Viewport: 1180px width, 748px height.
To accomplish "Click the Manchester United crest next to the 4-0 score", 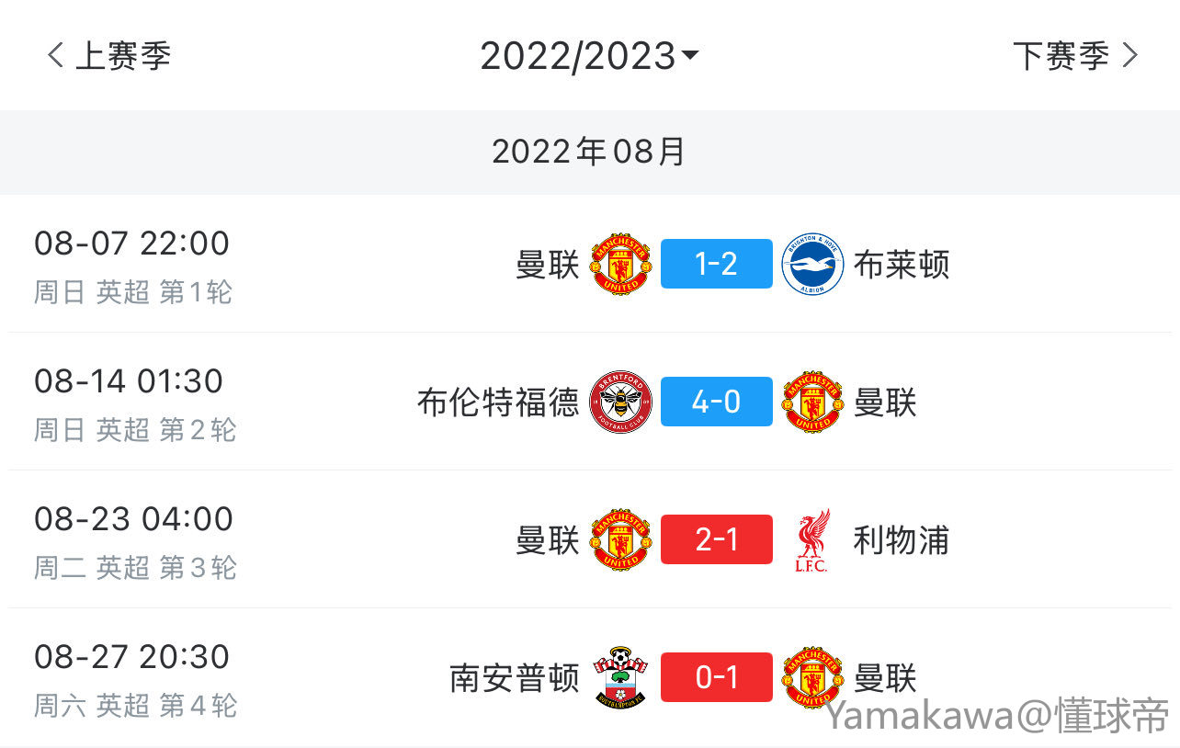I will pos(813,402).
